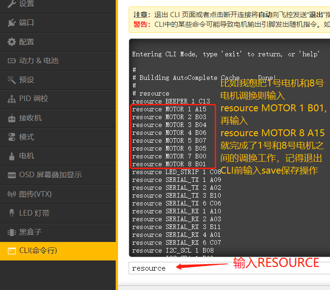Click line 'resource I2C_SCL 1 B08'
This screenshot has width=330, height=290.
(x=173, y=251)
